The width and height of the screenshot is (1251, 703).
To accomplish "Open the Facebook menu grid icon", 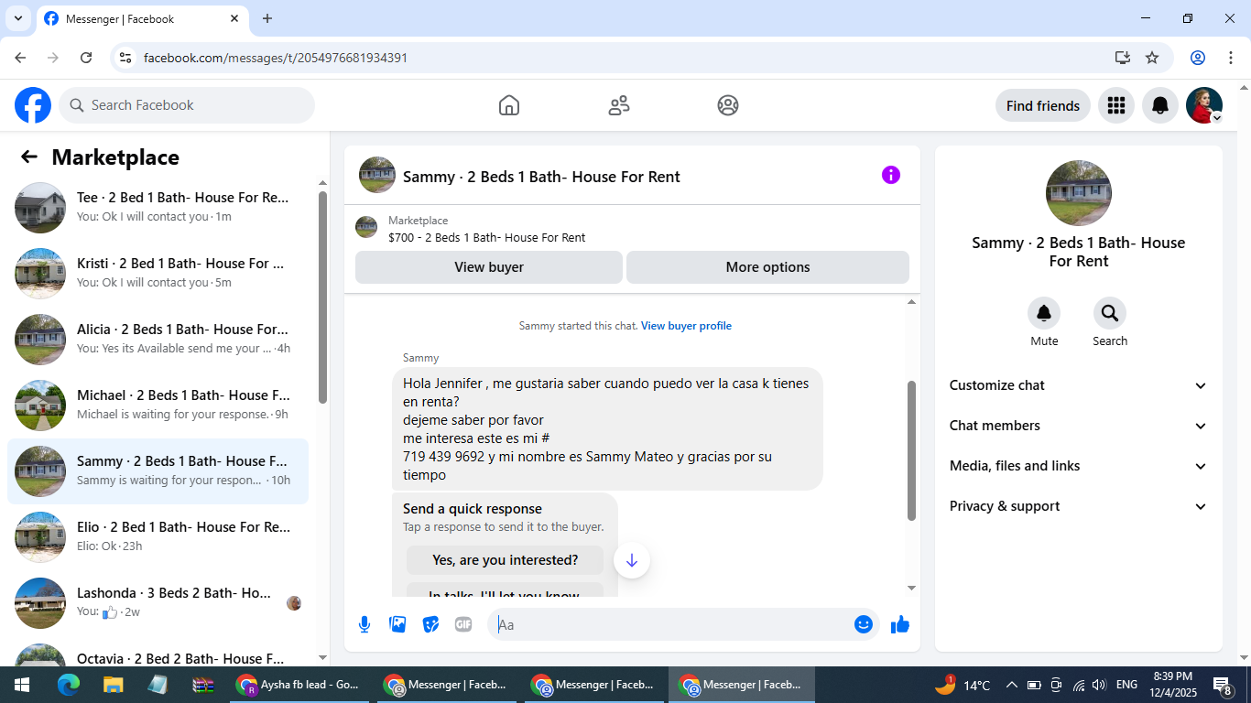I will pyautogui.click(x=1115, y=105).
